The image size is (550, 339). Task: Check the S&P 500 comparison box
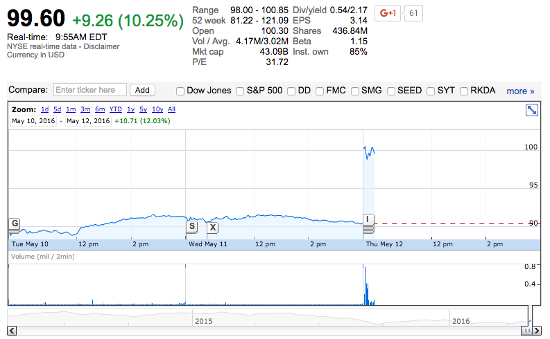[x=240, y=91]
